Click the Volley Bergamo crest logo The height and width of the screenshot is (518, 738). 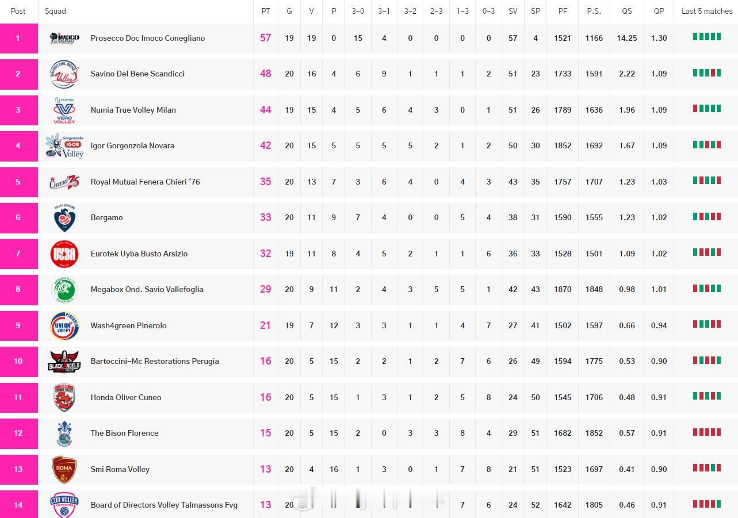pyautogui.click(x=64, y=218)
